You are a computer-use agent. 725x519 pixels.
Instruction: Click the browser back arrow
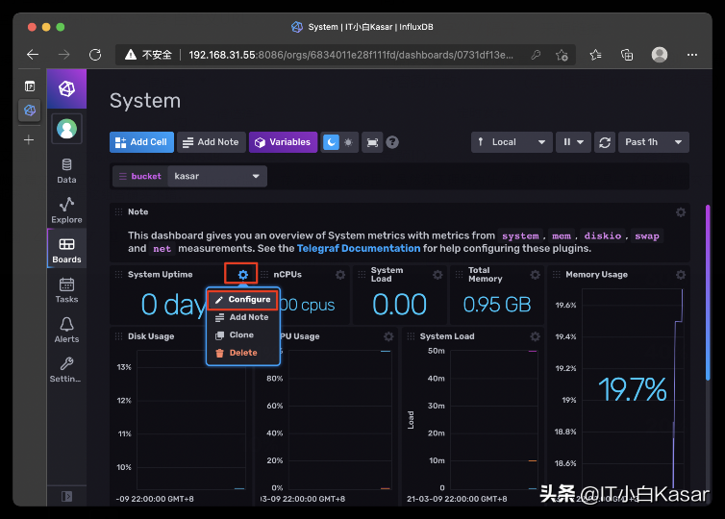33,55
